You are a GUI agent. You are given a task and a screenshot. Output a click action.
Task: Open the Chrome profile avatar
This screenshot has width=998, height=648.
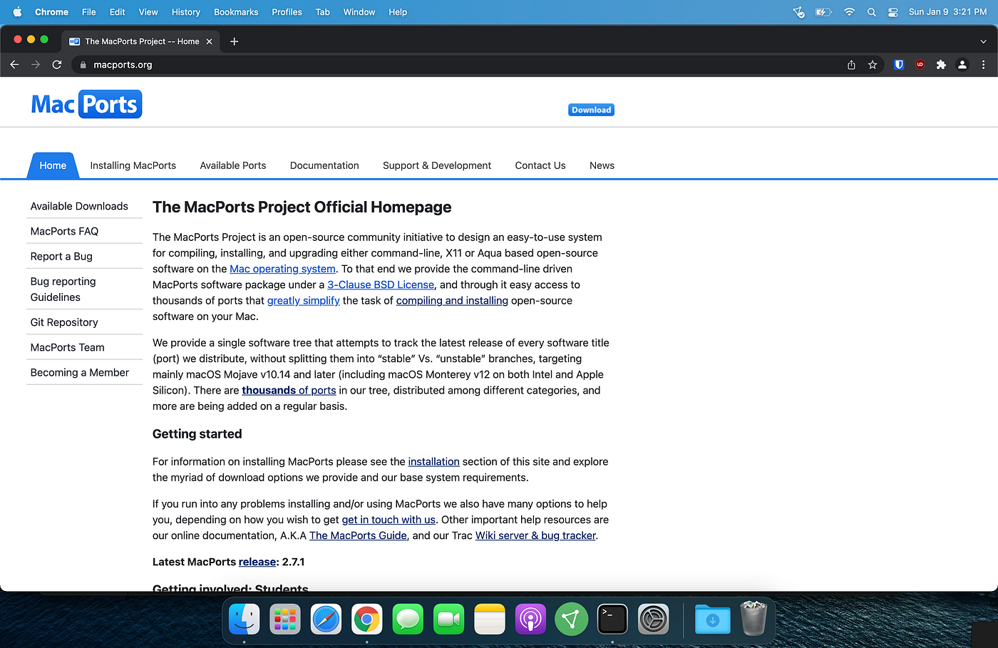(x=962, y=65)
